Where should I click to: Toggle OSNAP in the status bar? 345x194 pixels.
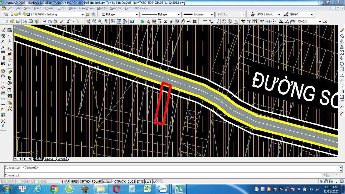pyautogui.click(x=107, y=182)
